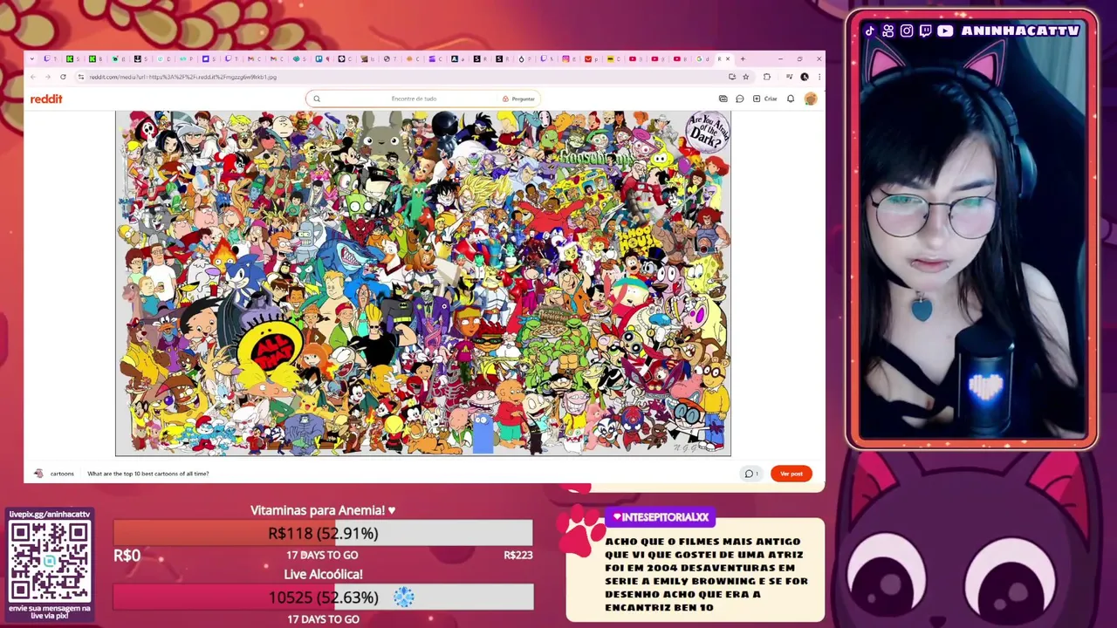Viewport: 1117px width, 628px height.
Task: Open the browser three-dot menu
Action: tap(819, 77)
